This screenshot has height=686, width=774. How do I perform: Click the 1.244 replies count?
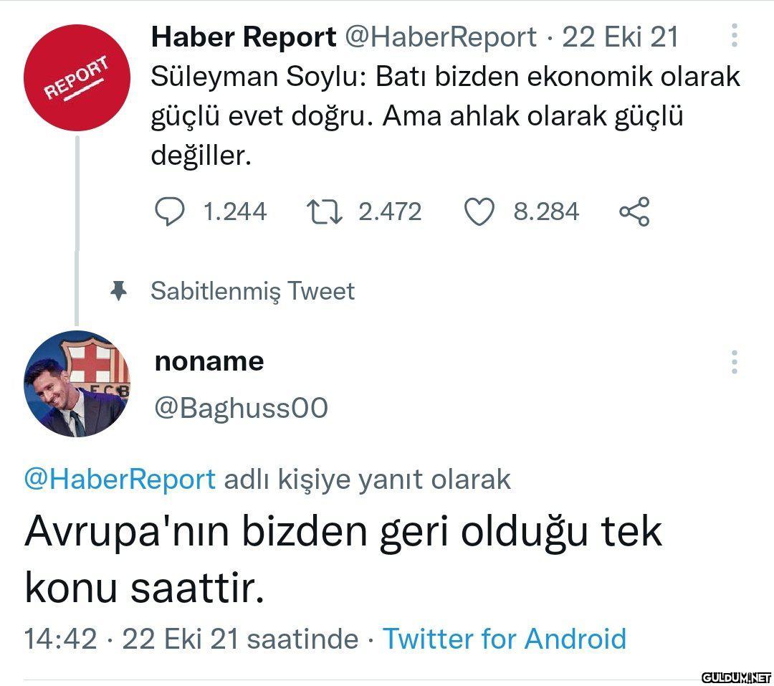pyautogui.click(x=235, y=212)
